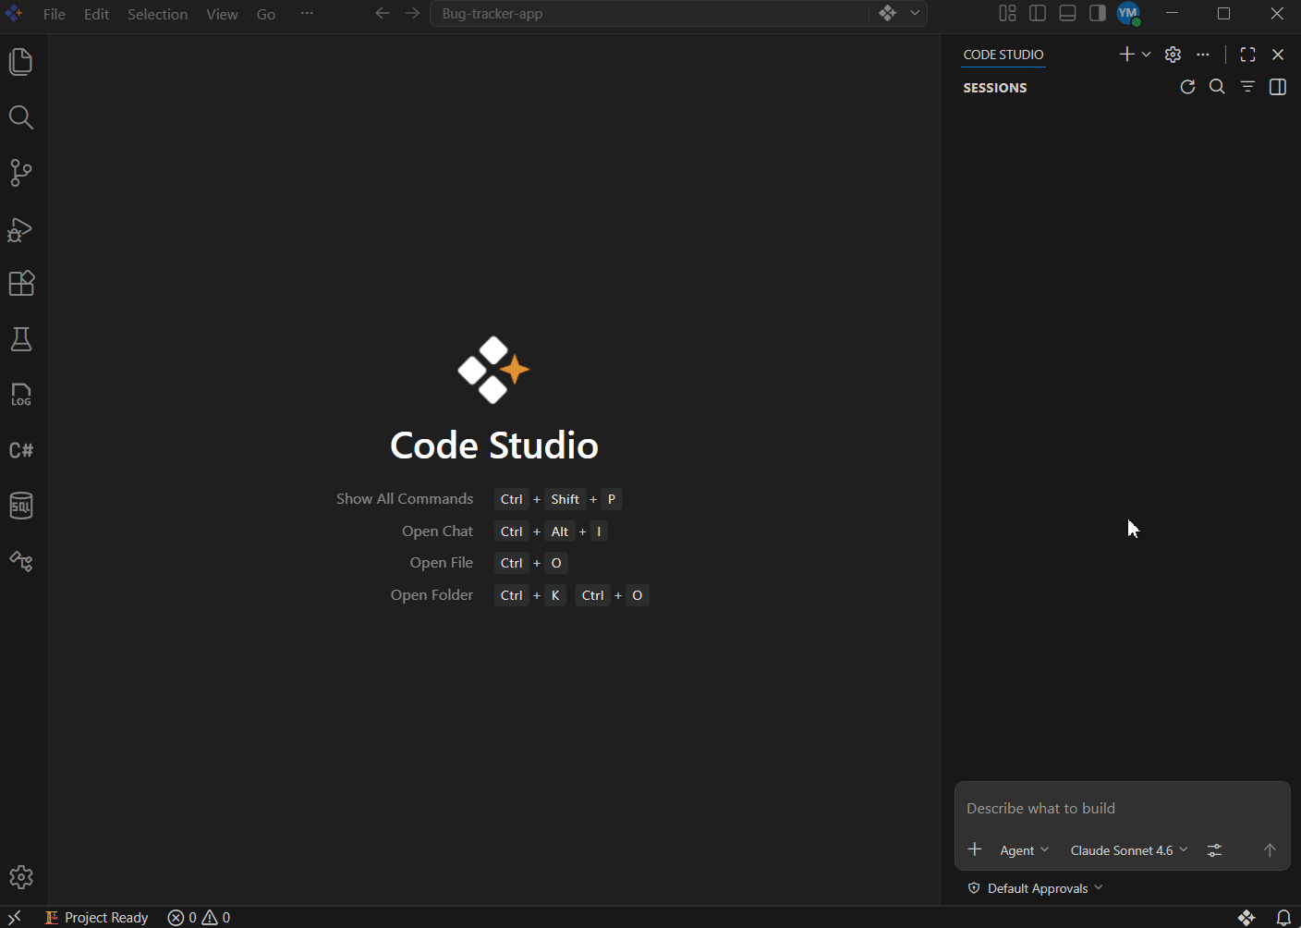Open the File menu
The height and width of the screenshot is (928, 1301).
pos(55,14)
